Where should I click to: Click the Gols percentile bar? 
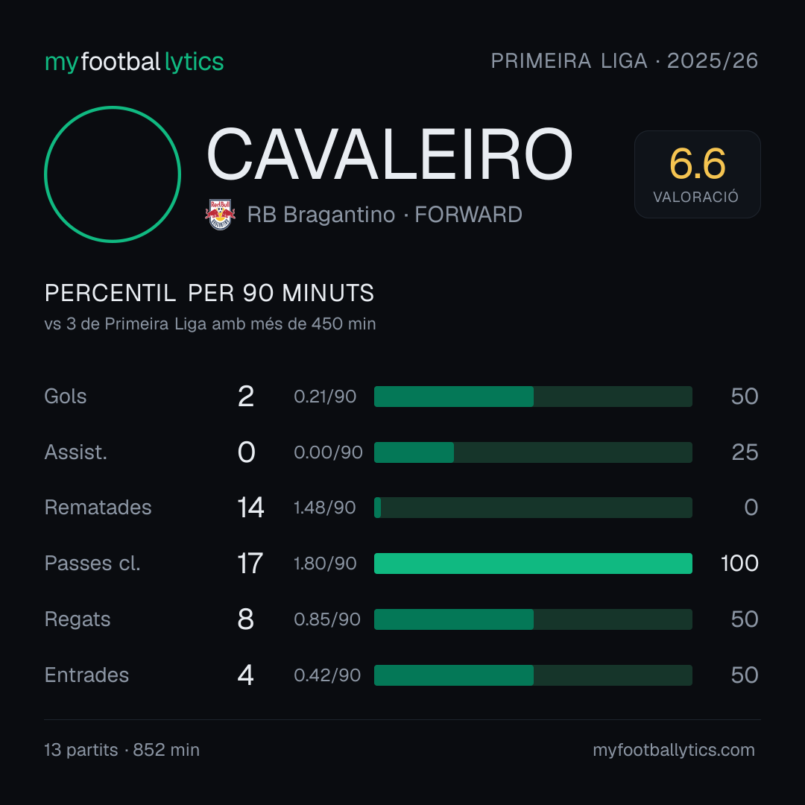533,397
